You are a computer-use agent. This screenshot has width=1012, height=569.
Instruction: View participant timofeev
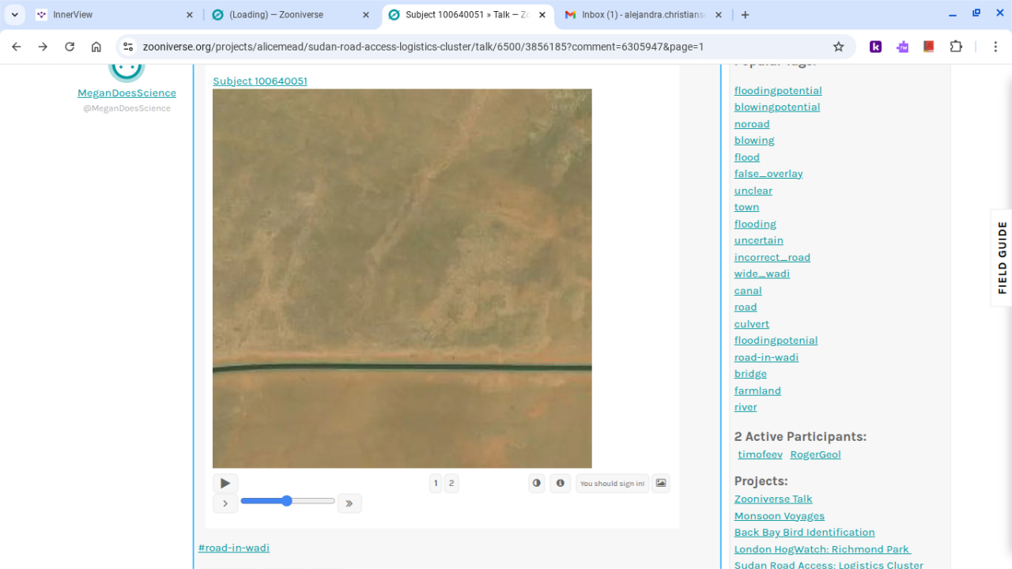pyautogui.click(x=761, y=454)
